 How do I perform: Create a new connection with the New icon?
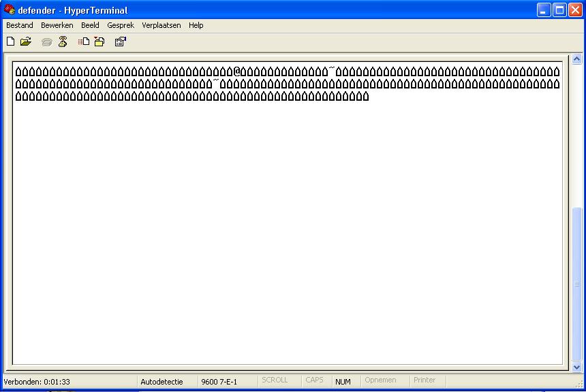[x=10, y=42]
